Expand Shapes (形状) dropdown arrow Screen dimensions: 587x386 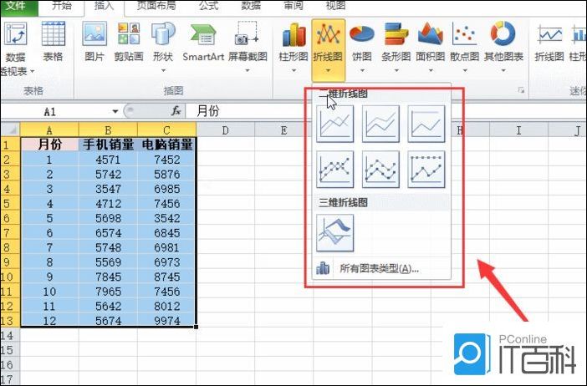[163, 70]
